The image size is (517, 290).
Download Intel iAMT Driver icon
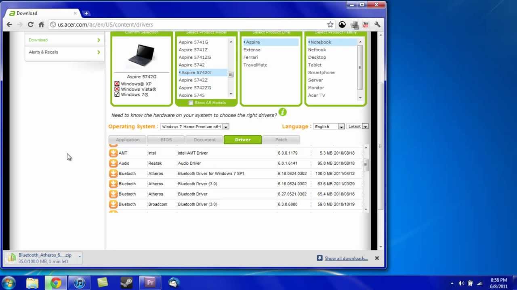[113, 153]
